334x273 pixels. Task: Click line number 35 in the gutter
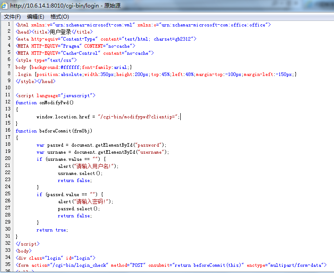coord(8,265)
